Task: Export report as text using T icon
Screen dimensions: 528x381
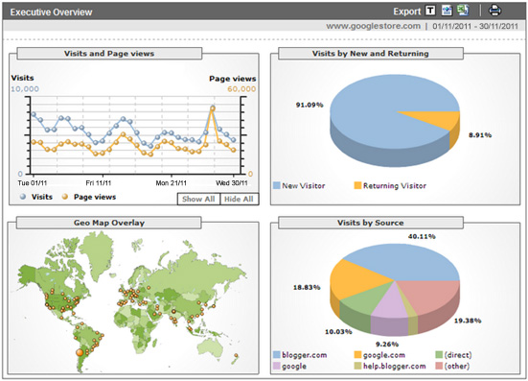Action: (430, 11)
